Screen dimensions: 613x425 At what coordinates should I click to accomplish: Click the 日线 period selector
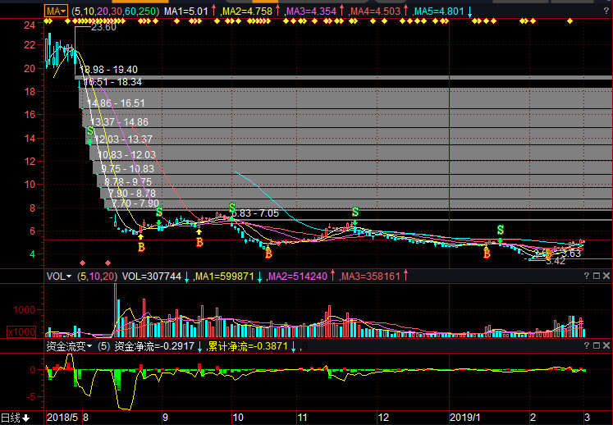click(x=15, y=418)
